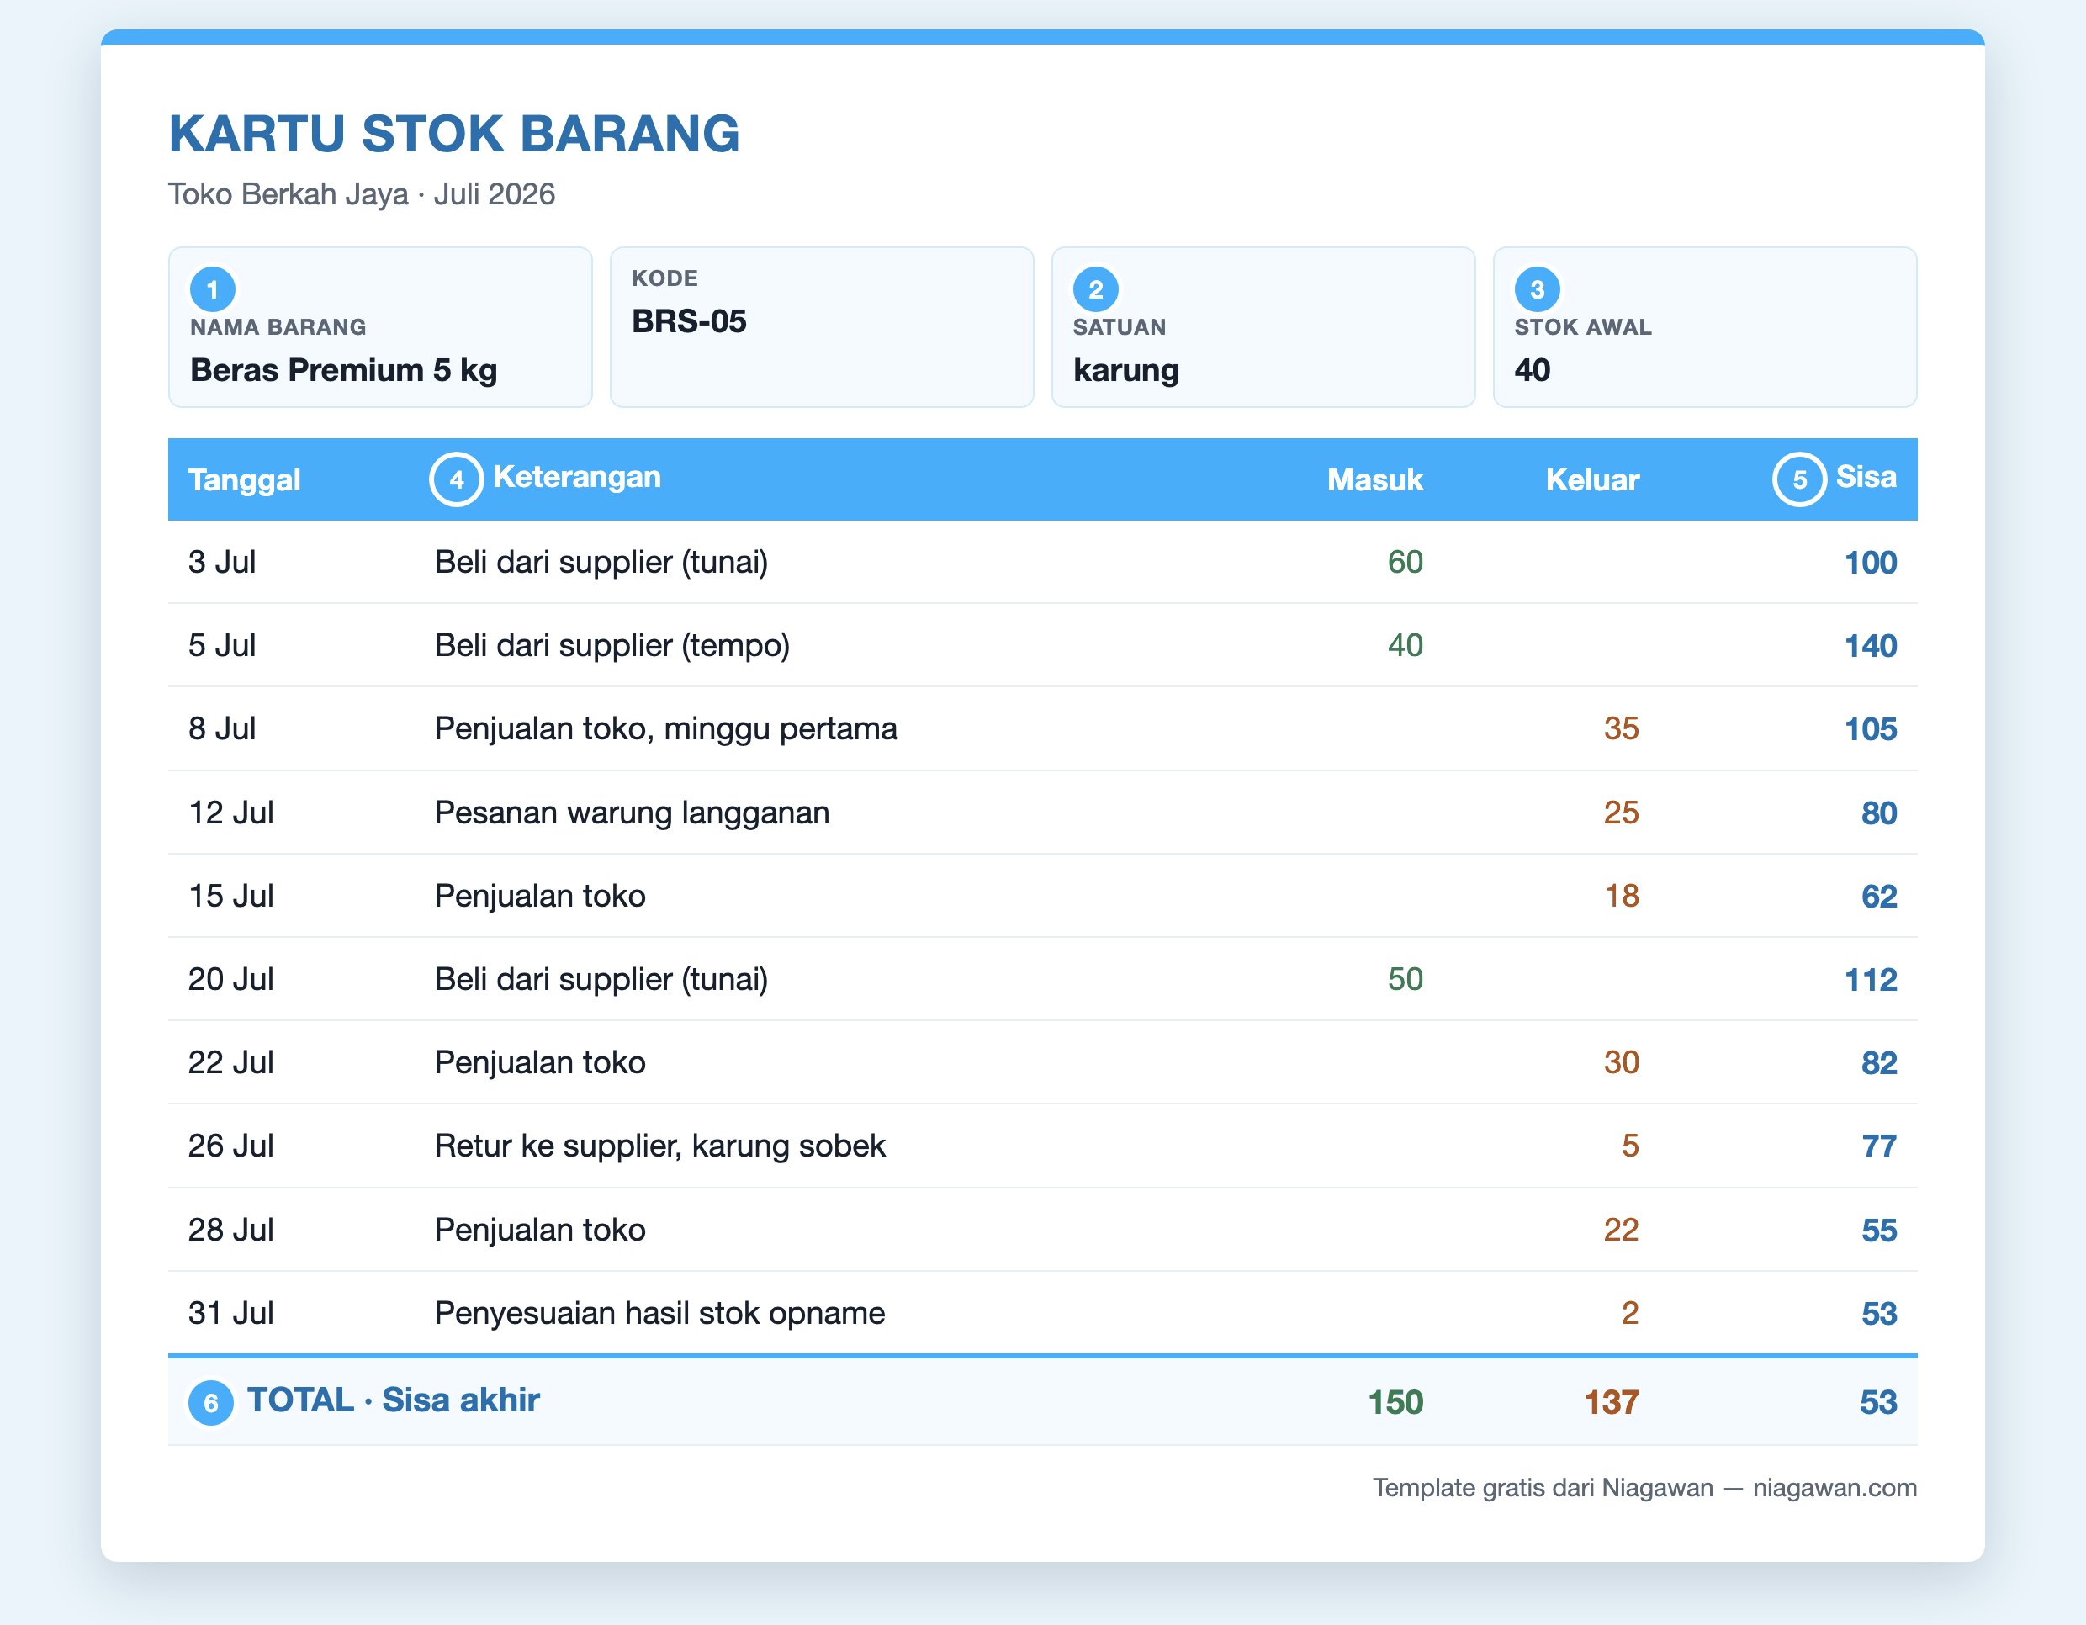2086x1625 pixels.
Task: Select the Masuk value 60
Action: pyautogui.click(x=1405, y=562)
